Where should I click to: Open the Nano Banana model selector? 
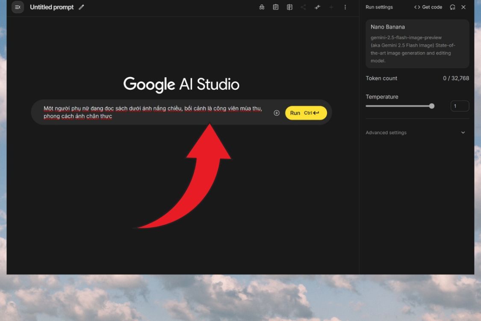417,44
